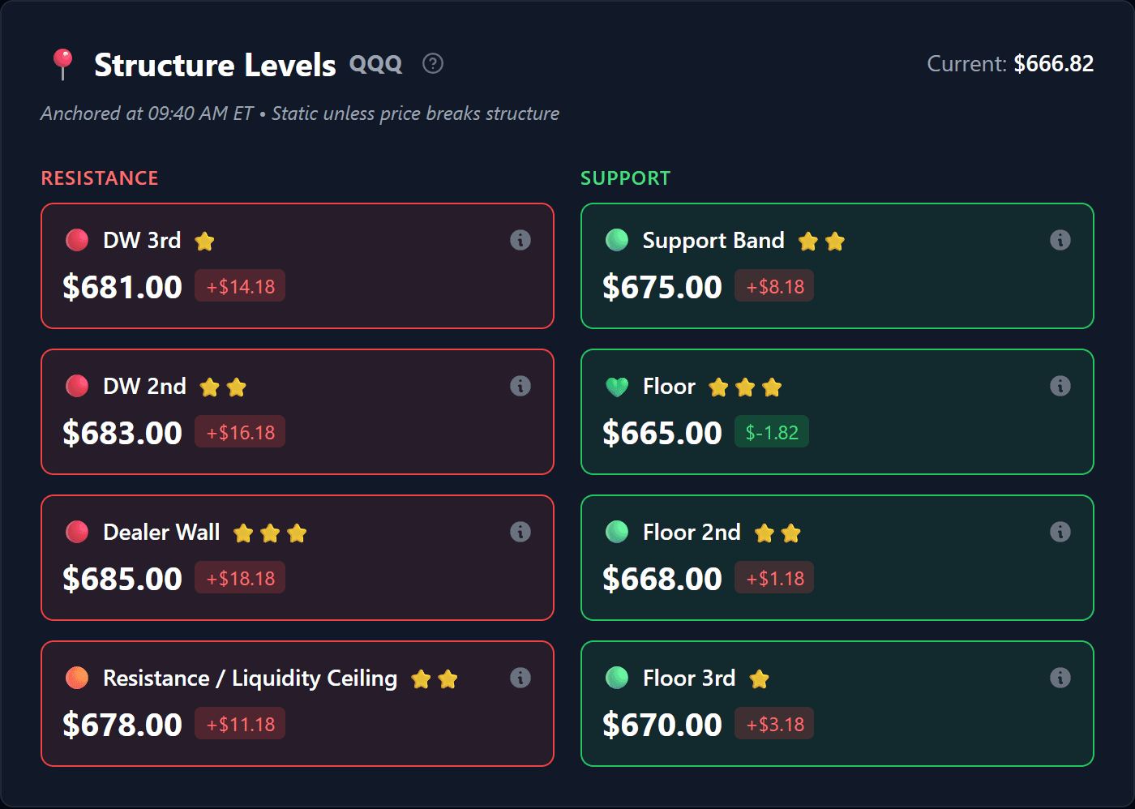Click the 'Resistance / Liquidity Ceiling' label
The image size is (1135, 809).
251,678
